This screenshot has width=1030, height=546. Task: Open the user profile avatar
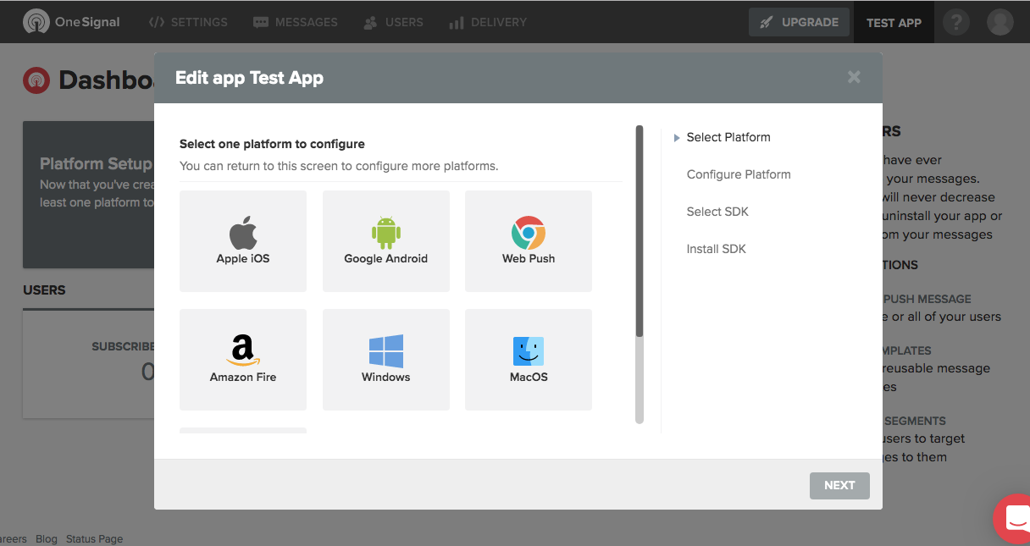pyautogui.click(x=1000, y=22)
